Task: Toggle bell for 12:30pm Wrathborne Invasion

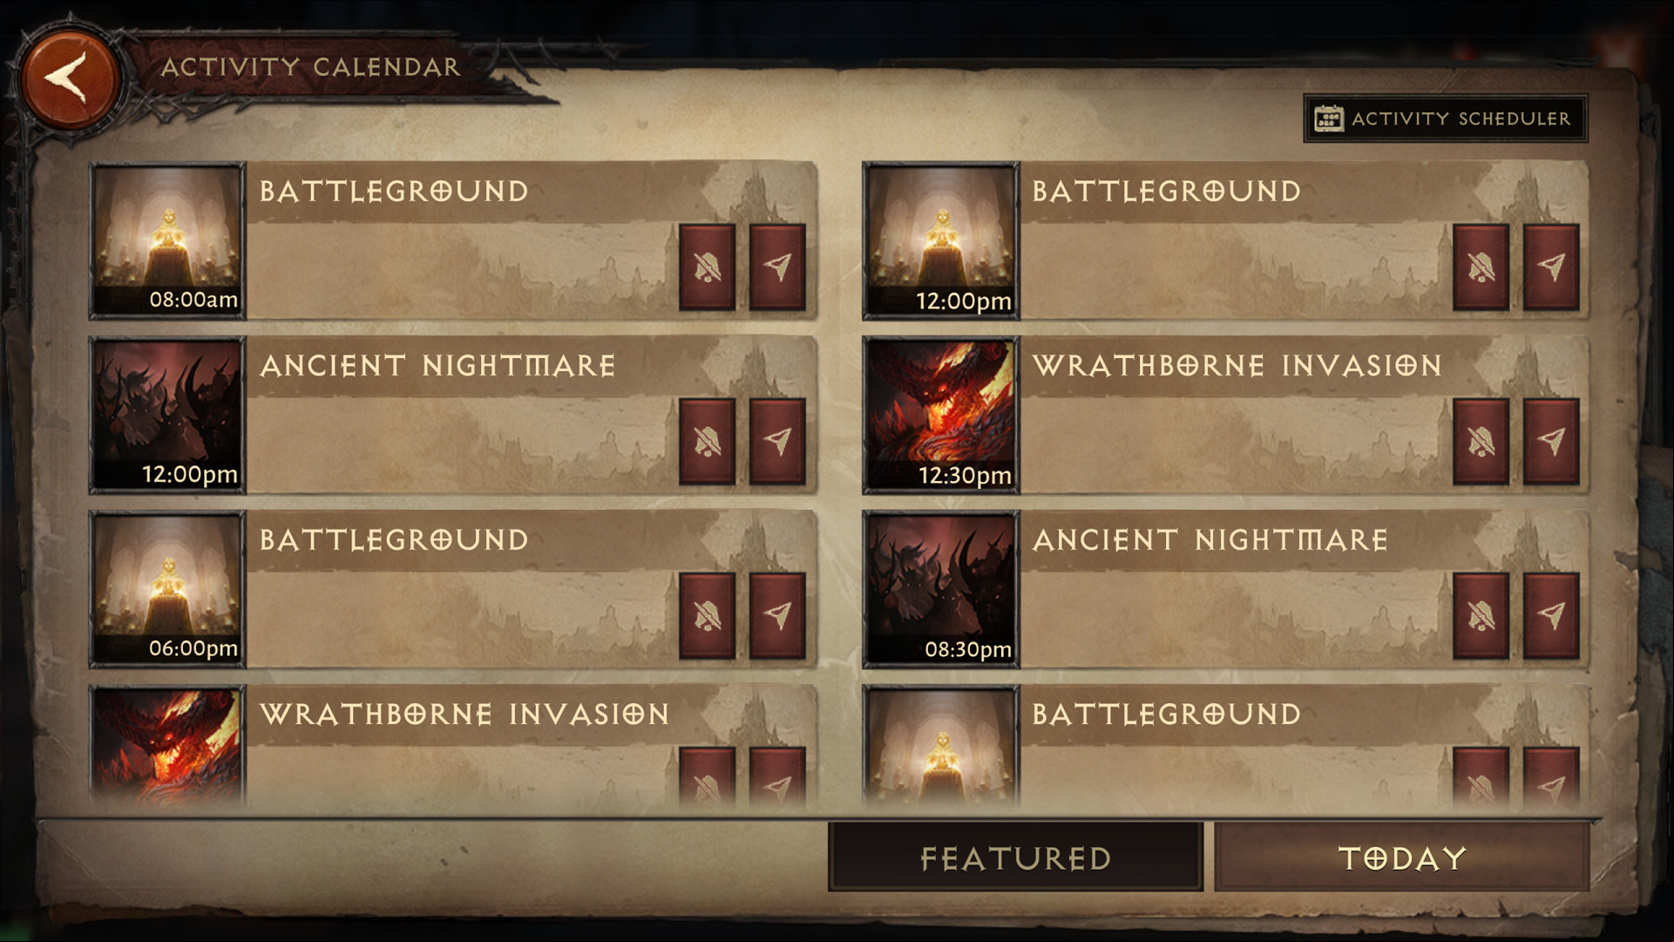Action: [1481, 442]
